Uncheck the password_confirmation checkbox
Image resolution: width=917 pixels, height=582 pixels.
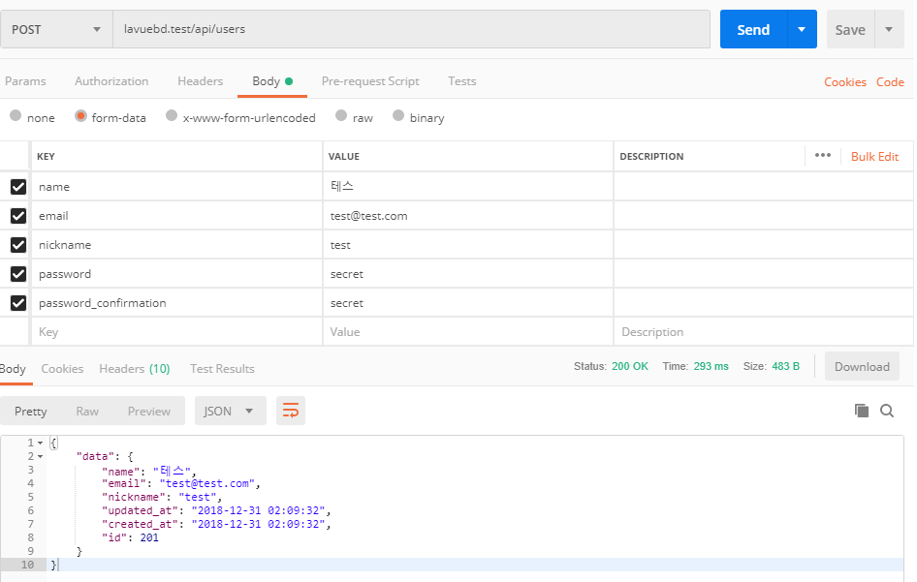(17, 303)
